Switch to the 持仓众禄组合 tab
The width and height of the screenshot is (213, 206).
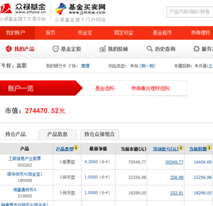click(x=100, y=134)
